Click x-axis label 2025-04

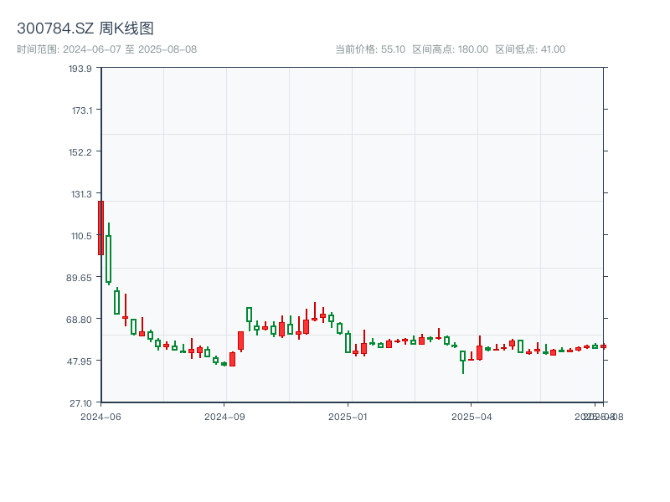[x=472, y=417]
